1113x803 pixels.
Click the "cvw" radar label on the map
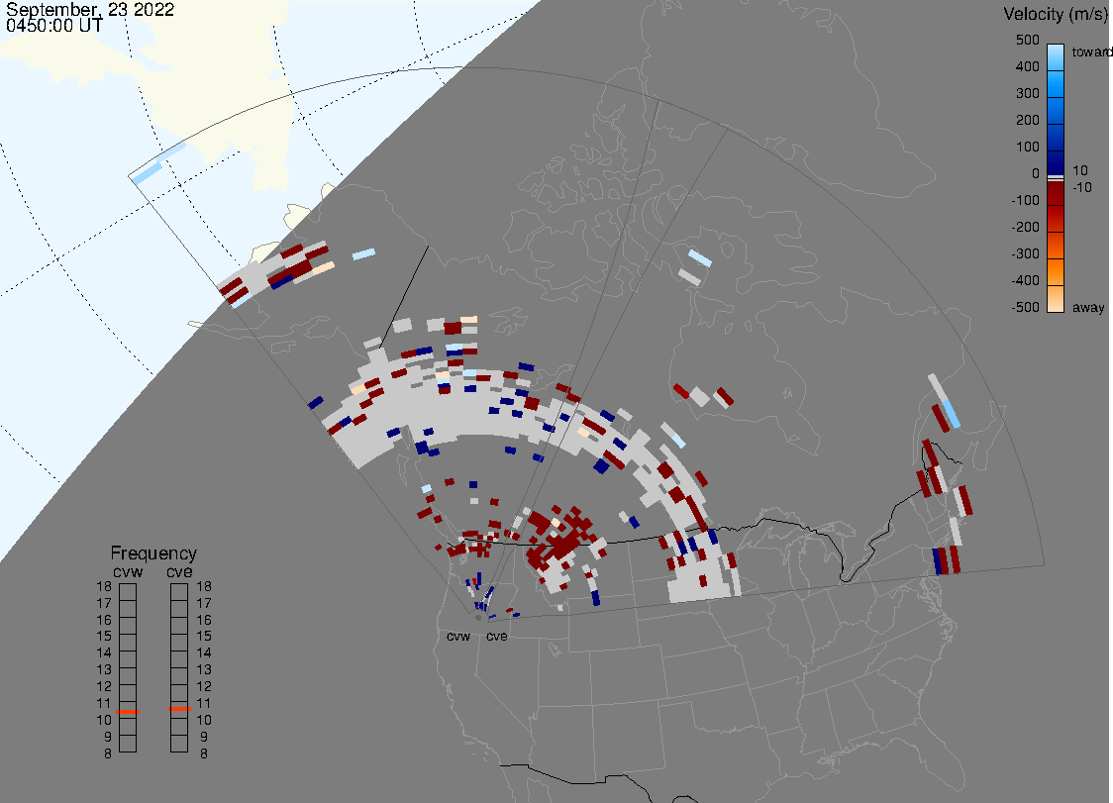[458, 637]
